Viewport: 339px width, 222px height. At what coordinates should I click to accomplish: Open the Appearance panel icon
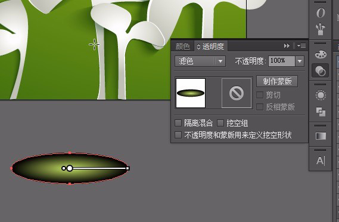(x=321, y=95)
